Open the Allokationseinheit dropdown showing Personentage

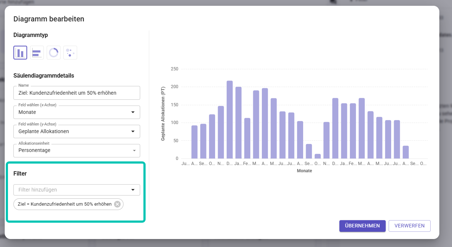(x=77, y=151)
